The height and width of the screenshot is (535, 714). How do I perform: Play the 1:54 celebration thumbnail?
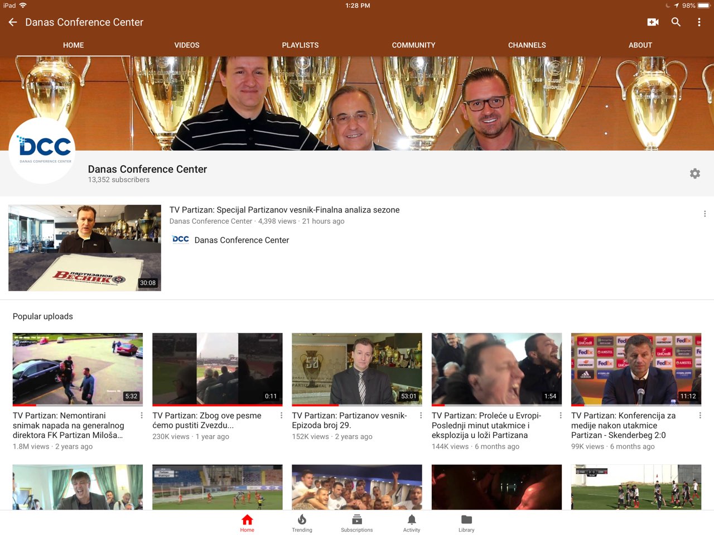pyautogui.click(x=496, y=369)
